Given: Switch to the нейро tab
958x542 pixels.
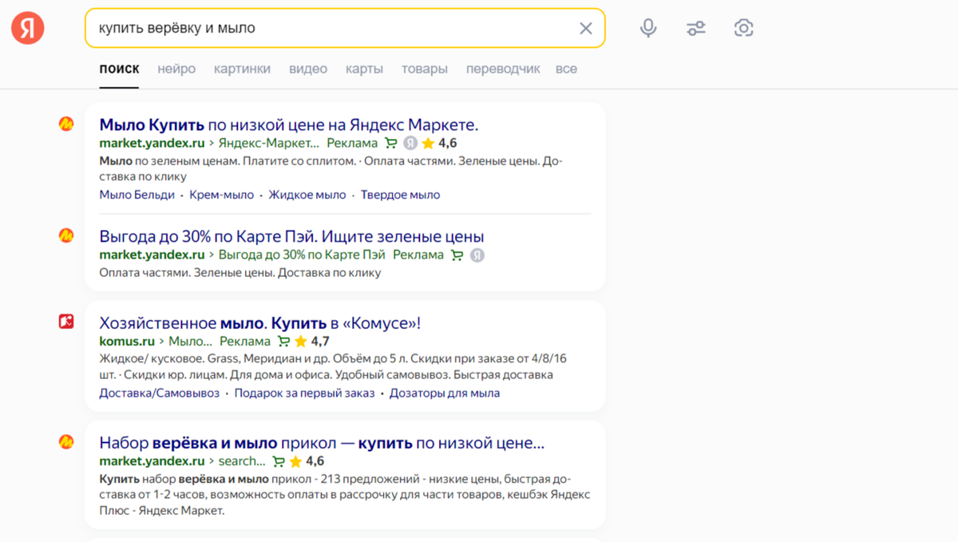Looking at the screenshot, I should coord(176,69).
